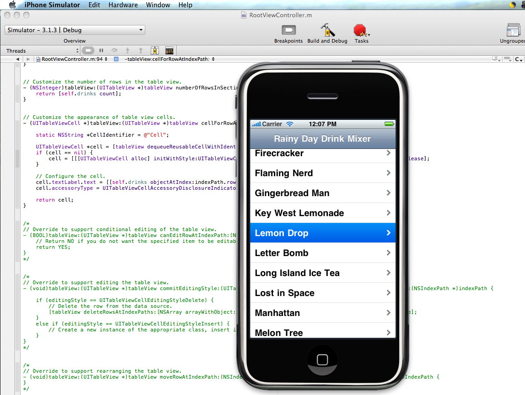The width and height of the screenshot is (525, 395).
Task: Click disclosure chevron on Letter Bomb row
Action: point(388,253)
